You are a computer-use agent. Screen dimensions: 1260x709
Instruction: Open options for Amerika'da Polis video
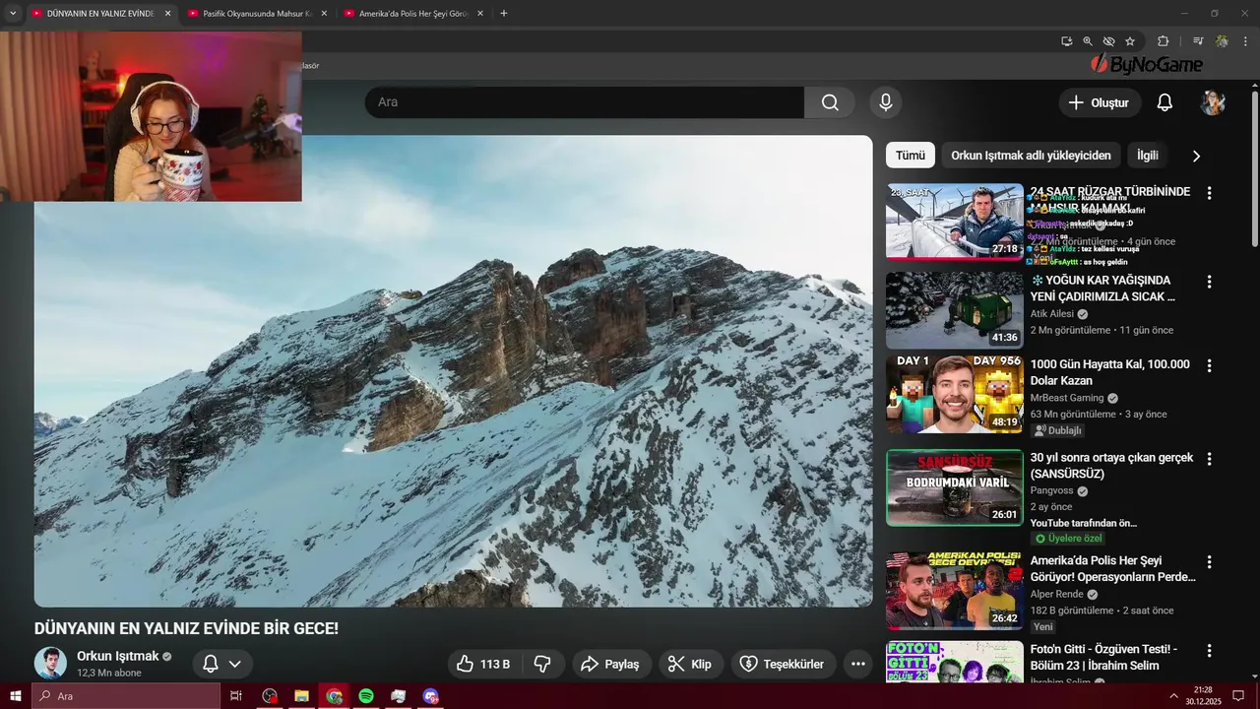coord(1209,562)
